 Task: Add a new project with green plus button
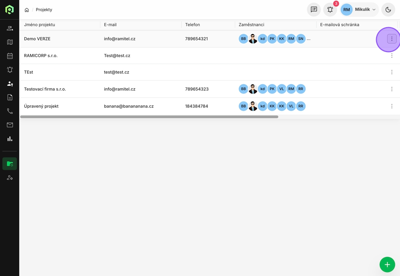pos(387,265)
